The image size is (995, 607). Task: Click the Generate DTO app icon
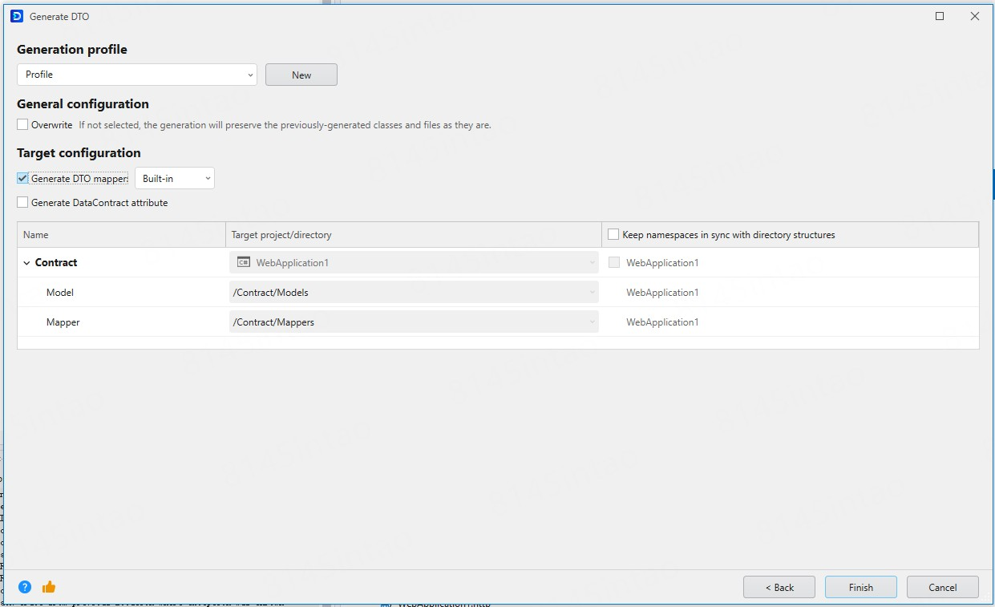(x=17, y=16)
